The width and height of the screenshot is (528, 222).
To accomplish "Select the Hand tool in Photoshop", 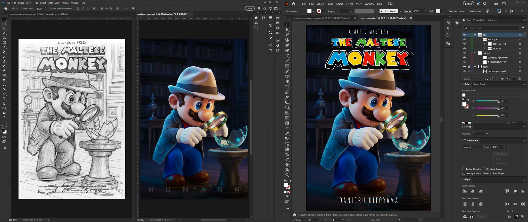I will pyautogui.click(x=4, y=113).
